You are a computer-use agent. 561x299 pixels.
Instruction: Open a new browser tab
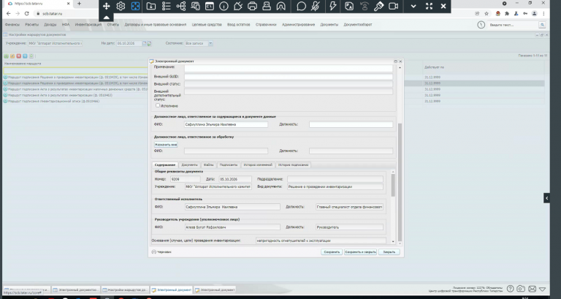79,4
